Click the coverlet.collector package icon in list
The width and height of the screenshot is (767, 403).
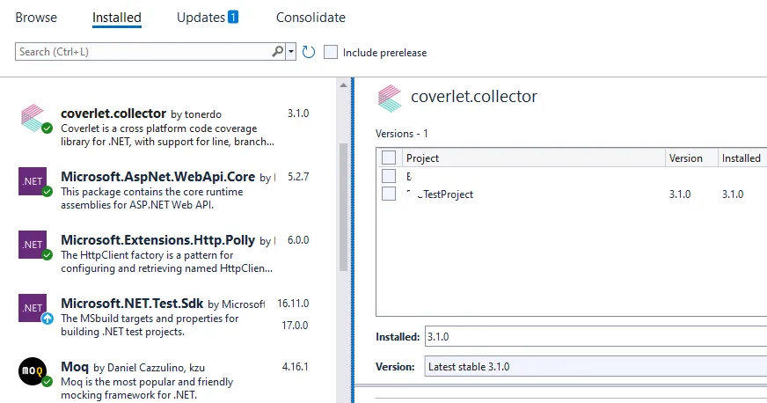coord(33,117)
